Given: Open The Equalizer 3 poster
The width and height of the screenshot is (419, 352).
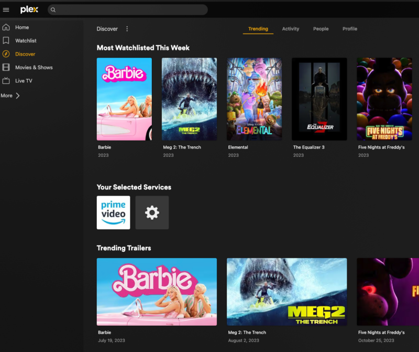Looking at the screenshot, I should 319,99.
